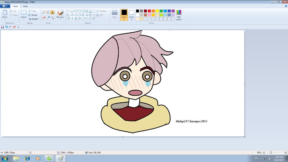The image size is (288, 162).
Task: Open the Windows Start button
Action: point(5,158)
